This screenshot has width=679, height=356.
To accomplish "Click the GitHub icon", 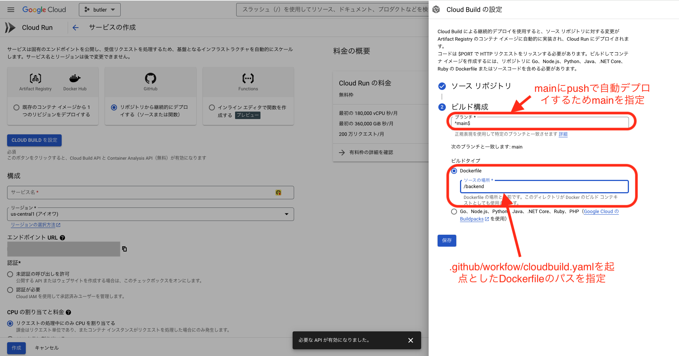I will point(151,78).
